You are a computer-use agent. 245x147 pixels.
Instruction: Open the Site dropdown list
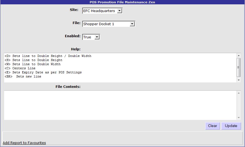coord(119,11)
